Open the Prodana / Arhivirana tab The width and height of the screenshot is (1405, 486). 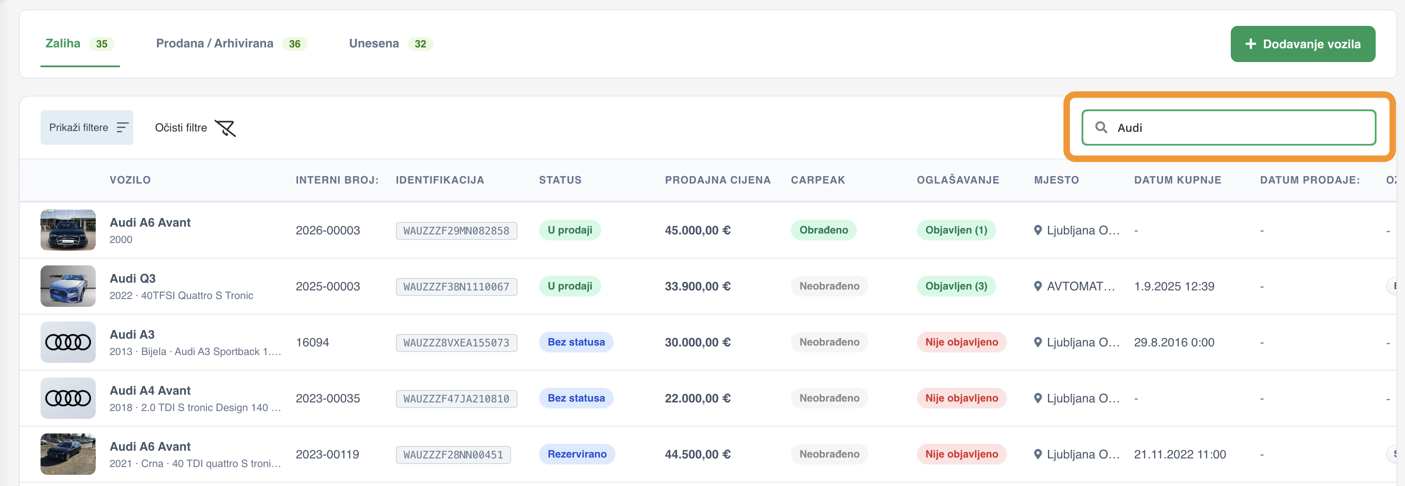coord(231,44)
